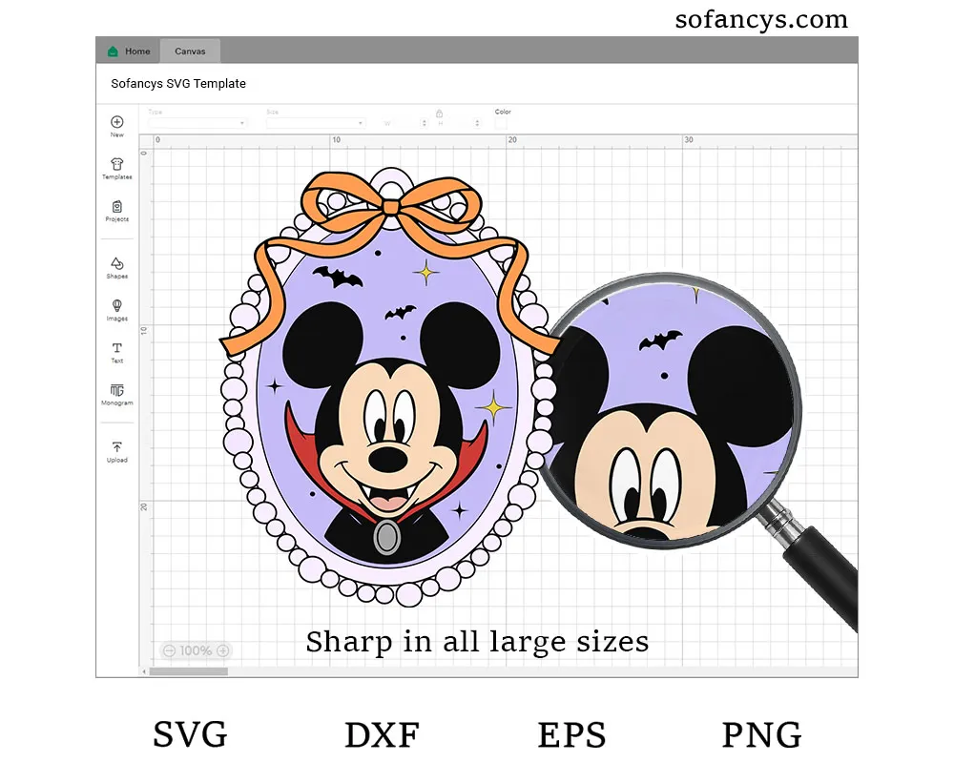Image resolution: width=954 pixels, height=763 pixels.
Task: Click the scrollbar left arrow
Action: click(x=144, y=671)
